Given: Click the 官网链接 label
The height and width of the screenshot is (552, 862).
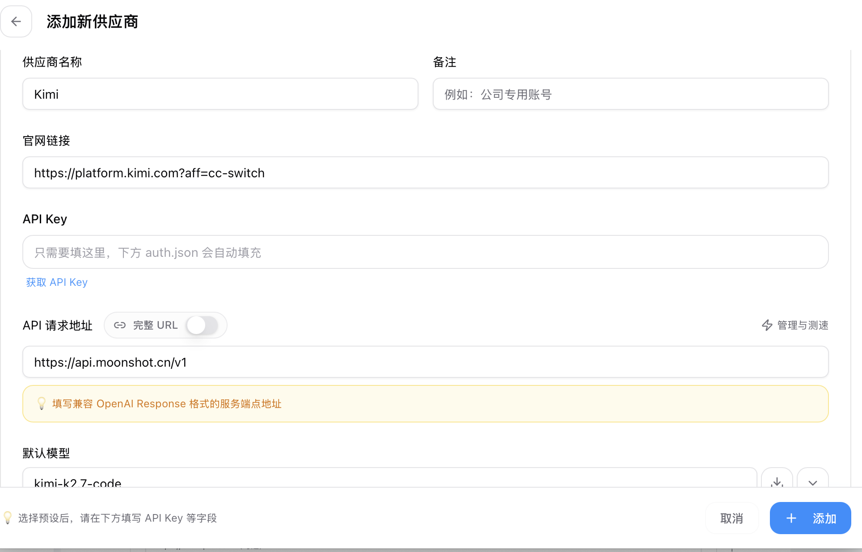Looking at the screenshot, I should (46, 141).
